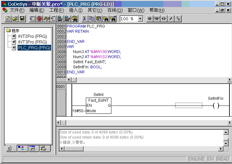The height and width of the screenshot is (164, 232).
Task: Insert a contact with the ladder contact icon
Action: coord(150,18)
